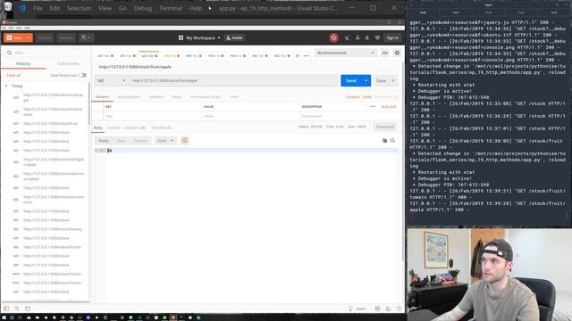Click the Invite button

[x=234, y=37]
